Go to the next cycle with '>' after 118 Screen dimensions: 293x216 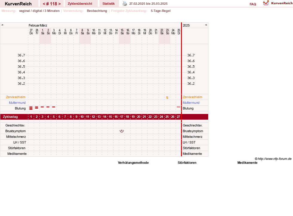59,4
